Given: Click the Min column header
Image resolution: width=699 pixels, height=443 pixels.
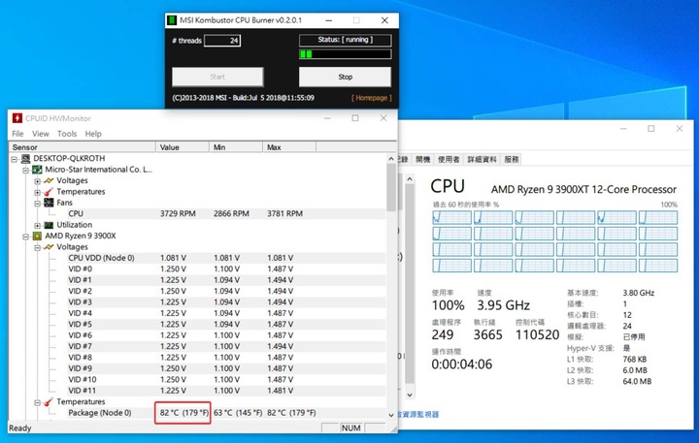Looking at the screenshot, I should click(x=235, y=147).
